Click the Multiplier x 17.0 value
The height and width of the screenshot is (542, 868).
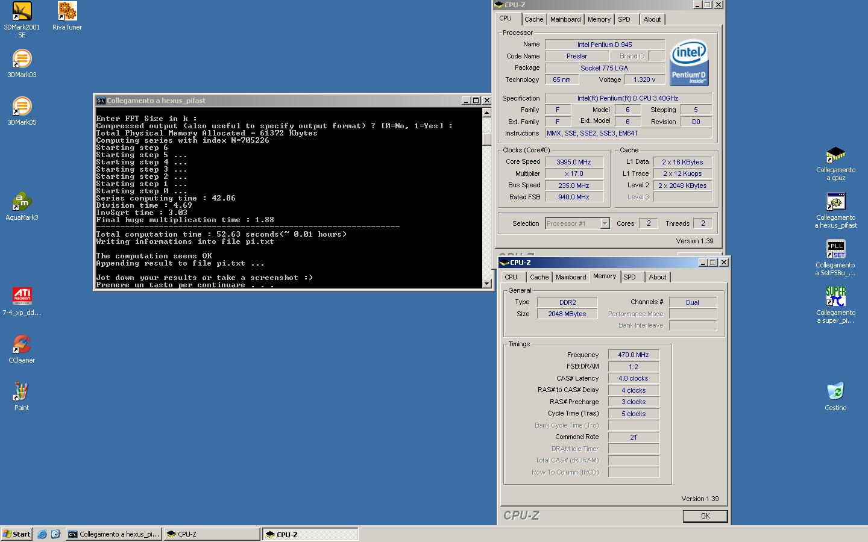[574, 173]
